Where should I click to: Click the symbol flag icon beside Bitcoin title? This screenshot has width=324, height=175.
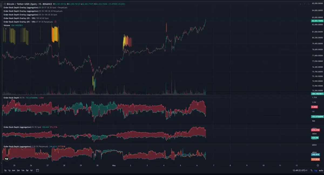(x=4, y=4)
